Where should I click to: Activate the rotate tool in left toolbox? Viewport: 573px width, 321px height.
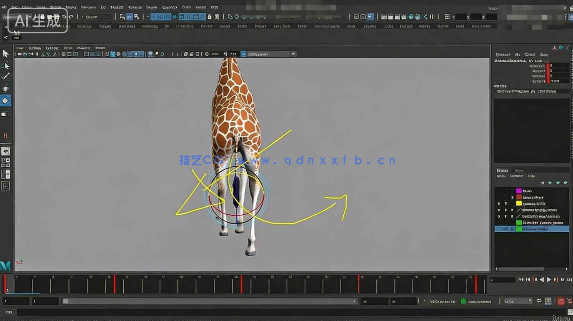[x=5, y=100]
